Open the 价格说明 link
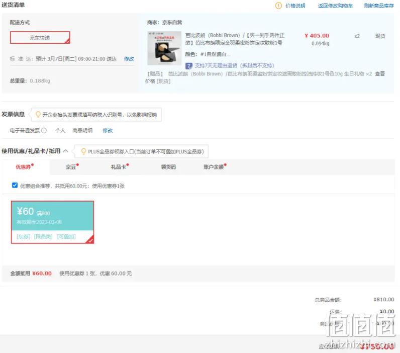This screenshot has height=353, width=400. 295,6
